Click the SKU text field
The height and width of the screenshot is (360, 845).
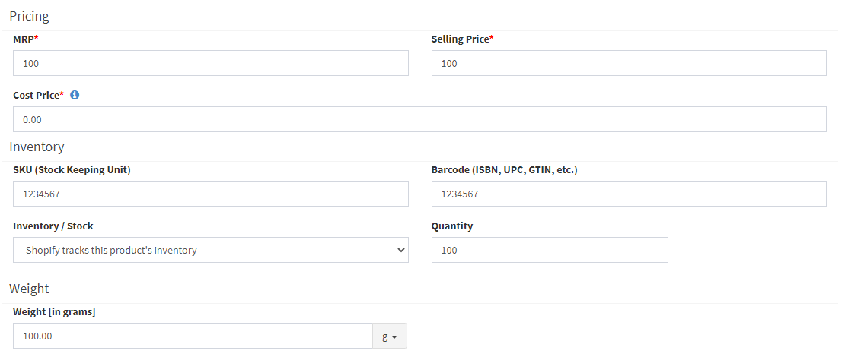pyautogui.click(x=211, y=194)
